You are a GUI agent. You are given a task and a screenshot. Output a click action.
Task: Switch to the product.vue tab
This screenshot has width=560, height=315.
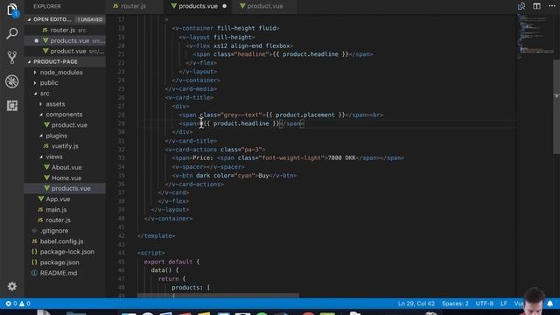(x=264, y=6)
